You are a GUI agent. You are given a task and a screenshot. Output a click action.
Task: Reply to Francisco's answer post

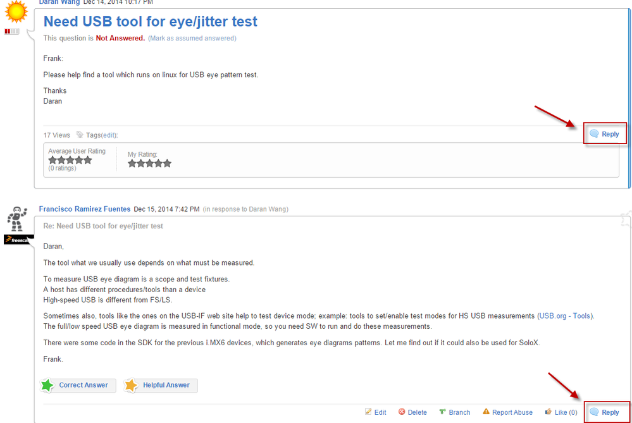[x=605, y=412]
